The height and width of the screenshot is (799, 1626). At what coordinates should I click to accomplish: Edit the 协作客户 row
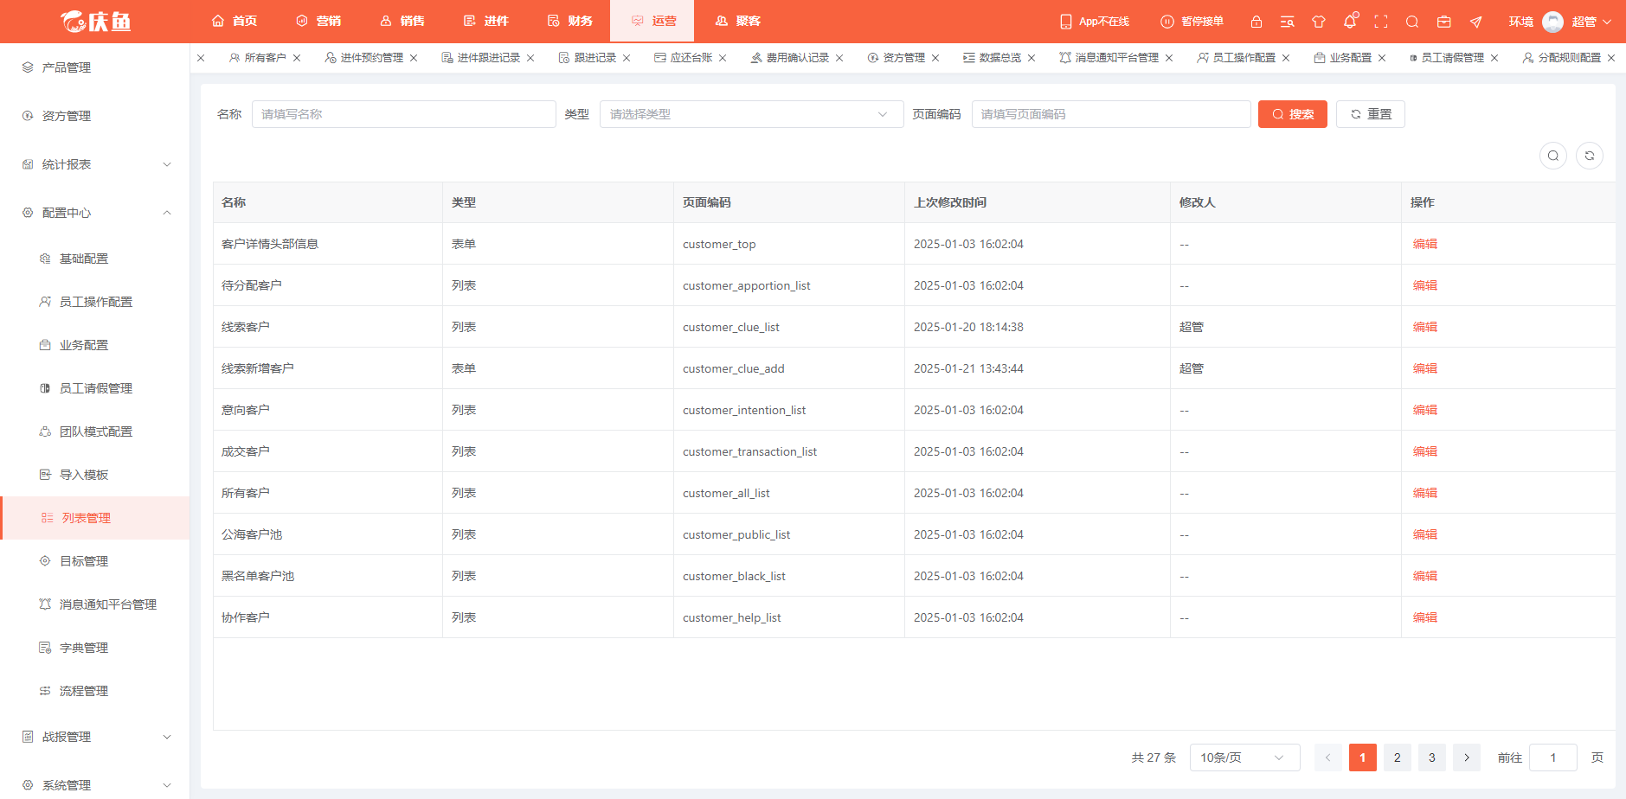[1425, 617]
